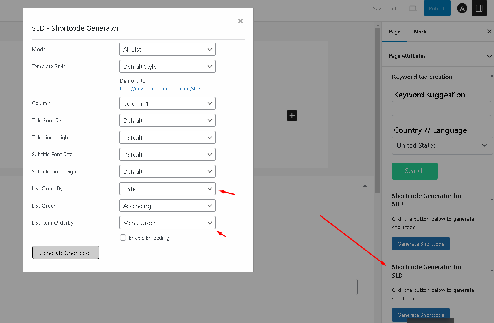Switch to the Page tab
Viewport: 494px width, 323px height.
click(394, 32)
